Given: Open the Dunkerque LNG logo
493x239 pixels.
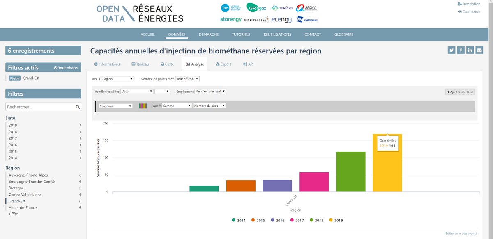Looking at the screenshot, I should [256, 19].
